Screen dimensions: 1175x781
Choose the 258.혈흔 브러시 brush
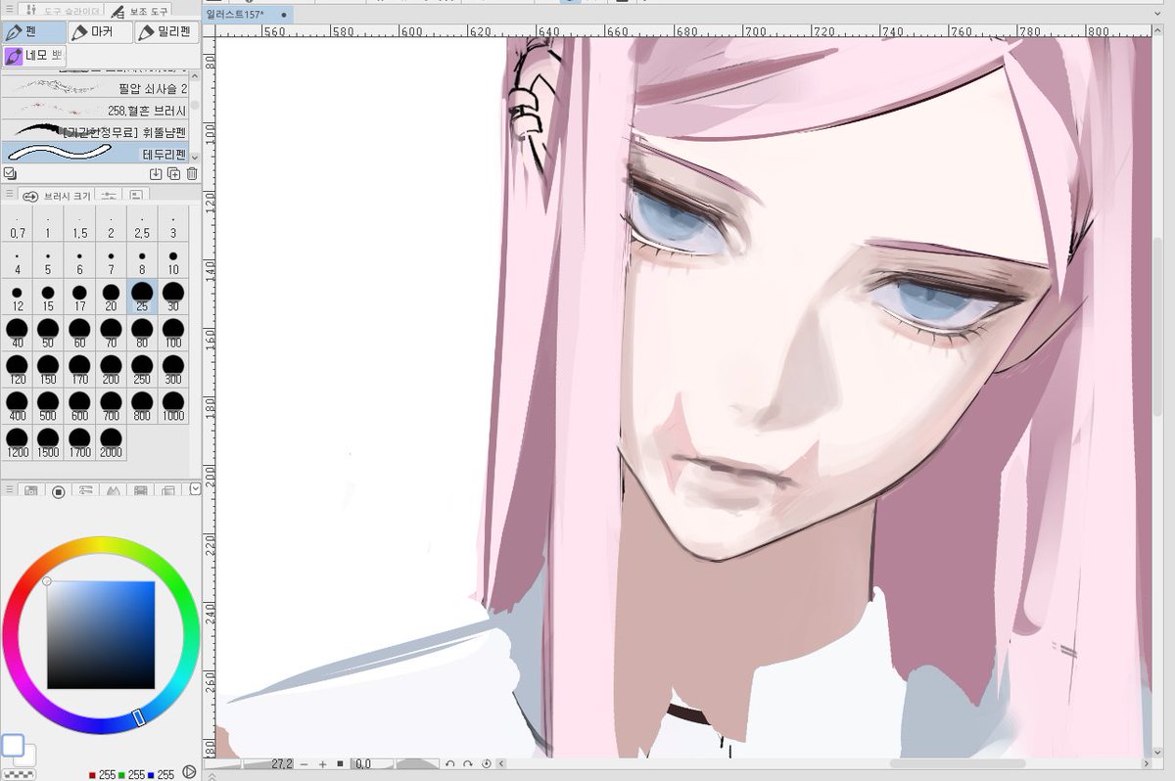pyautogui.click(x=96, y=110)
